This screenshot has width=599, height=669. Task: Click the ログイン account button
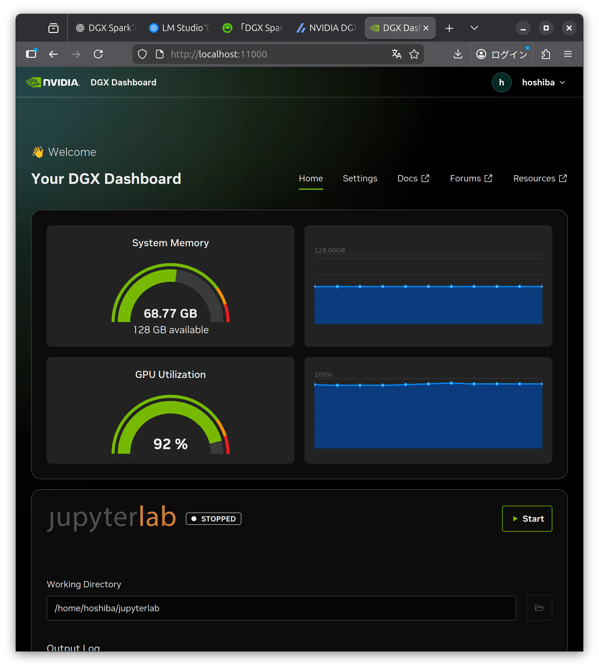point(501,54)
